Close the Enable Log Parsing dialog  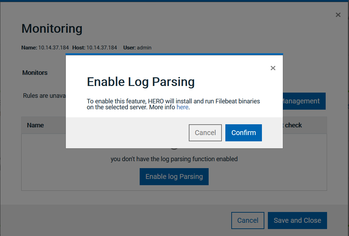(x=273, y=68)
